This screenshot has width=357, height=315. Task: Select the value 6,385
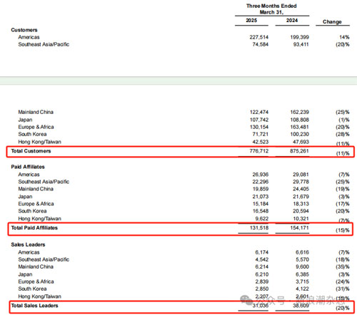[302, 274]
